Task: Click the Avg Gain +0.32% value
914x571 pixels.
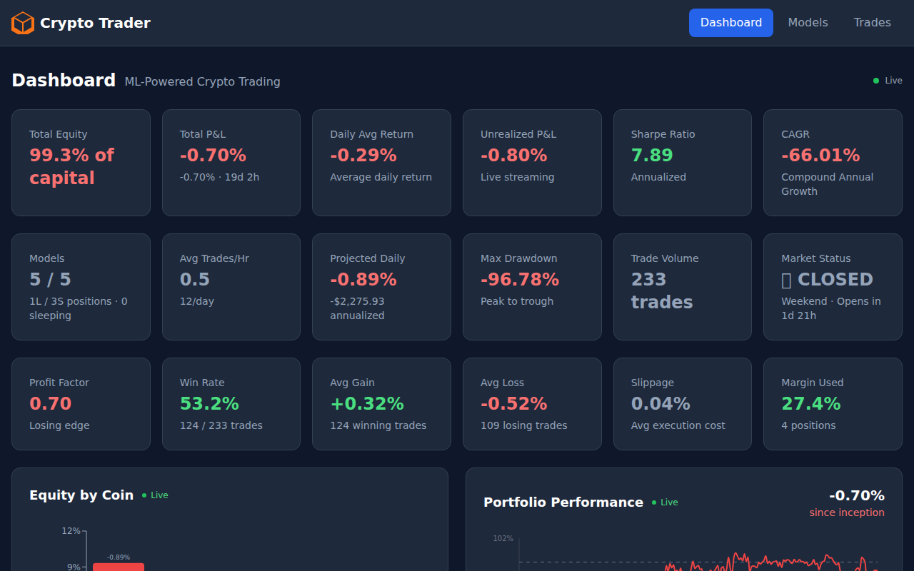Action: 367,404
